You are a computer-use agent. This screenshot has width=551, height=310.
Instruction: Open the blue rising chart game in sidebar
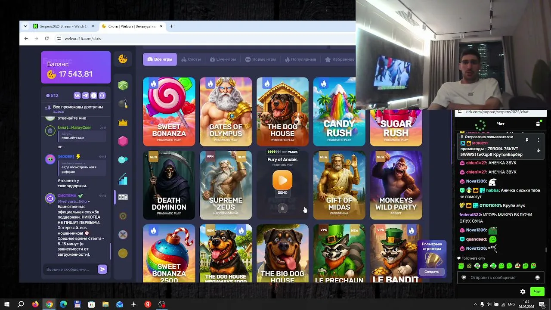click(123, 179)
